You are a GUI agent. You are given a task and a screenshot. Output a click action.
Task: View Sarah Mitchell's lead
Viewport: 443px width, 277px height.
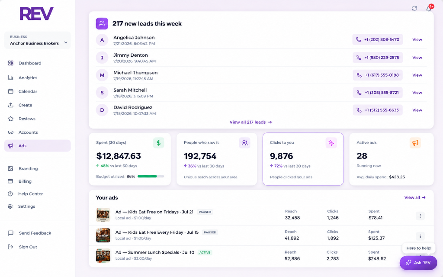(x=417, y=93)
